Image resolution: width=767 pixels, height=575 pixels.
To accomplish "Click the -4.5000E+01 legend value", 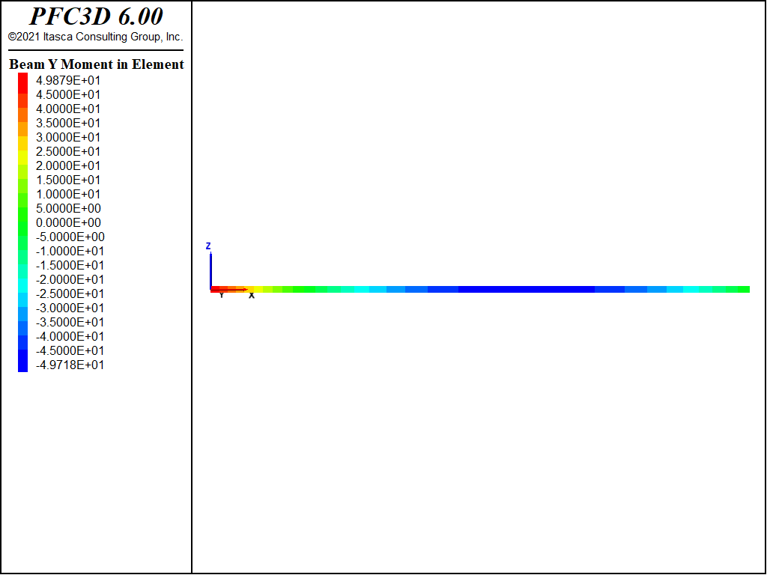I will [x=70, y=350].
